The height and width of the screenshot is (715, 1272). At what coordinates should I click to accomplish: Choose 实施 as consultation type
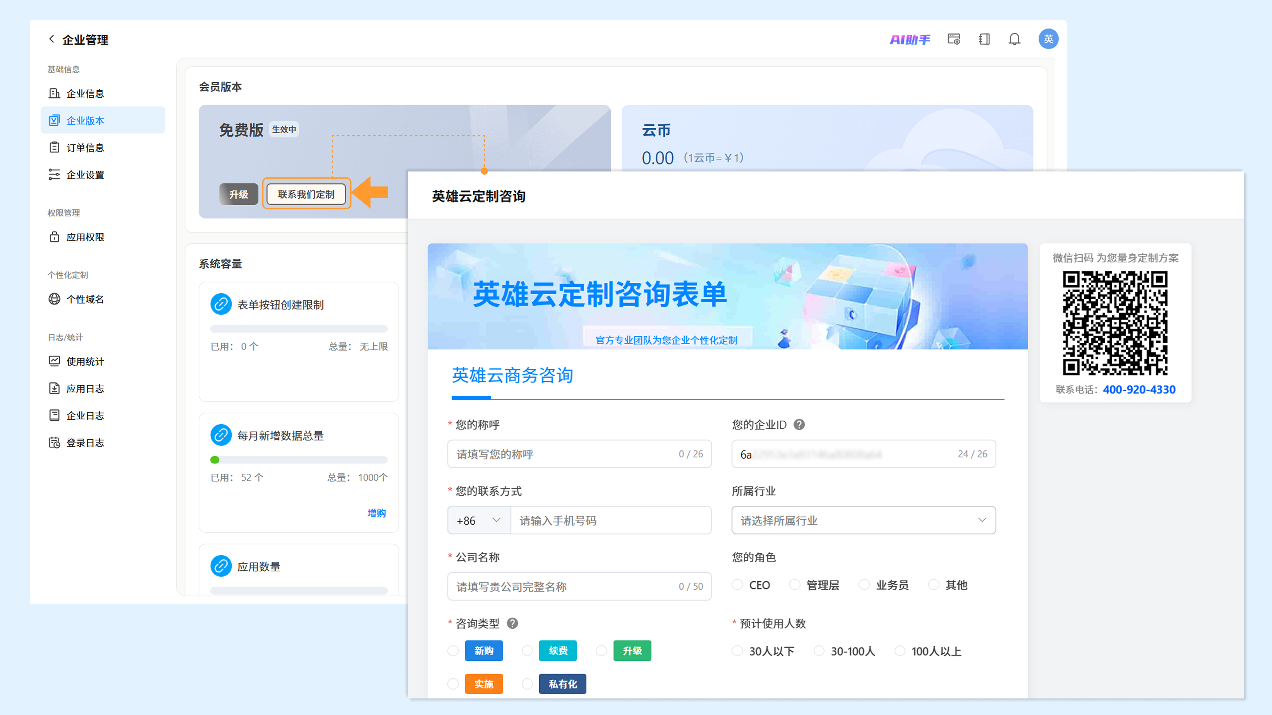(453, 684)
